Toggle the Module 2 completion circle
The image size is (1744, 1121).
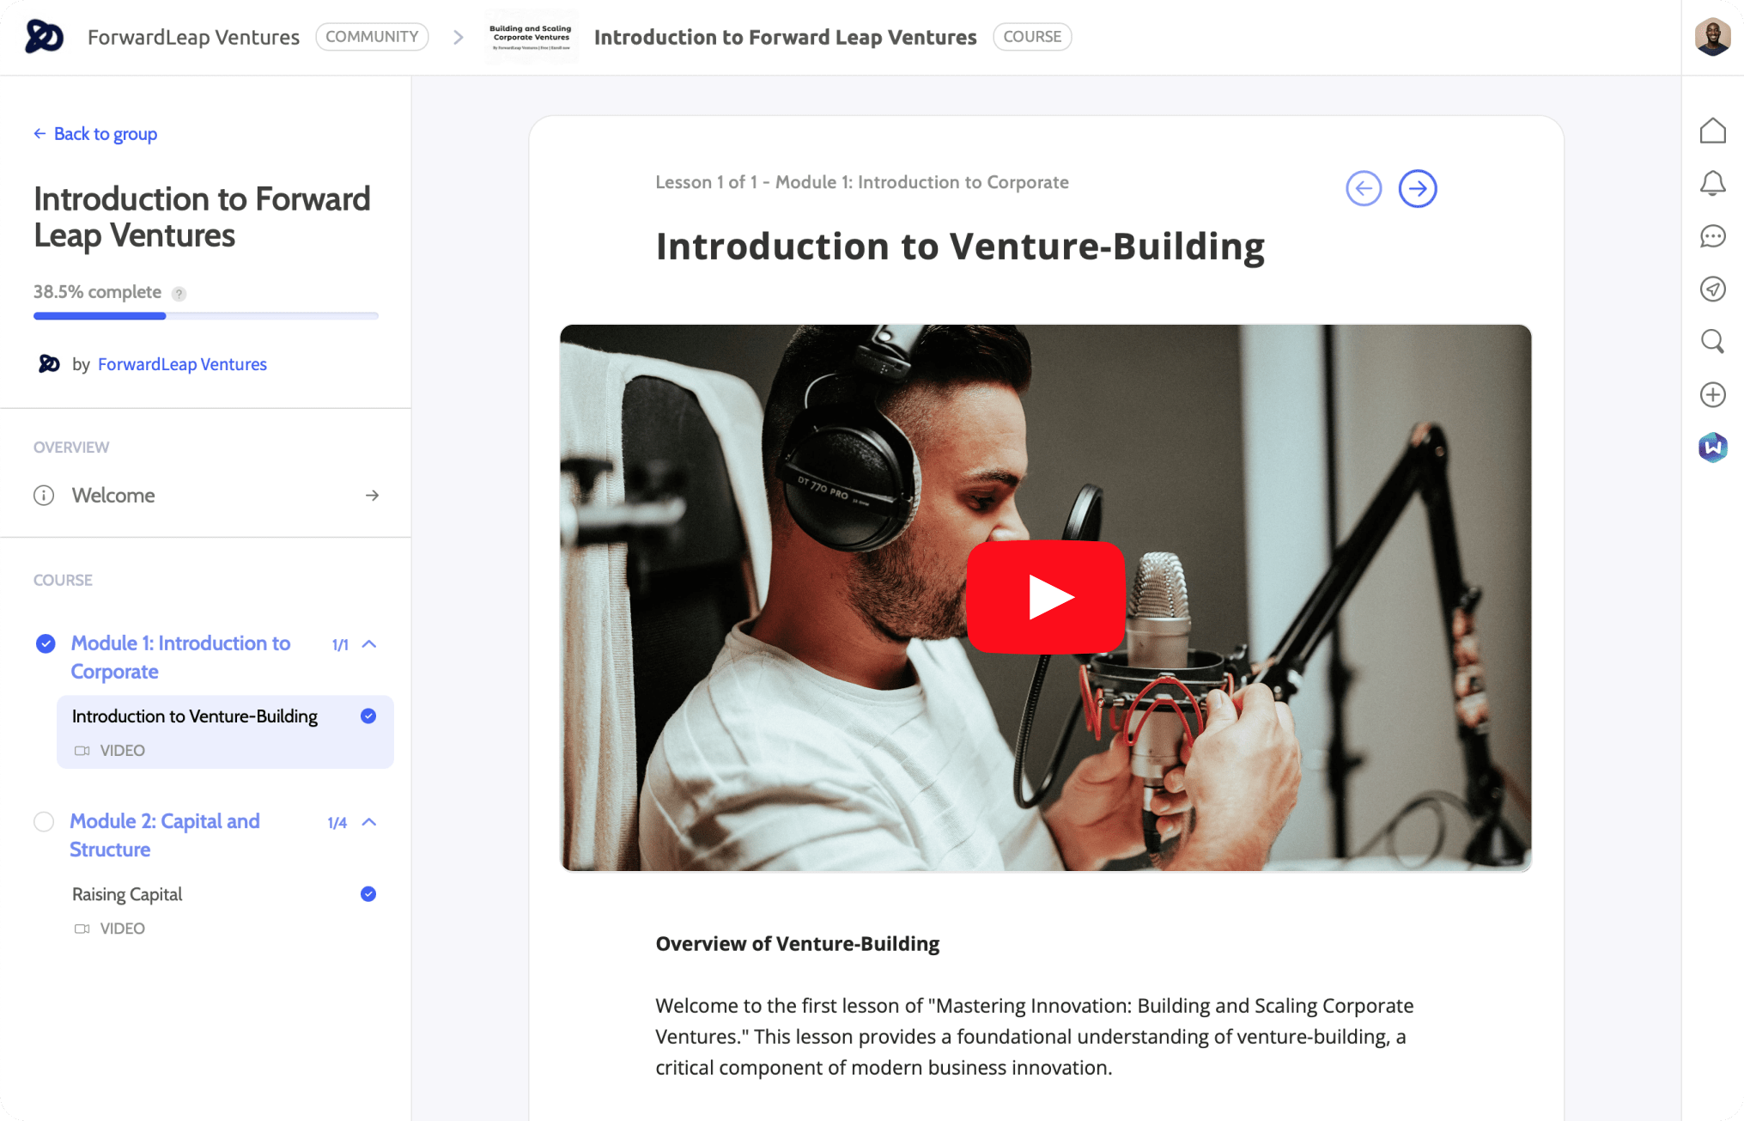coord(44,822)
